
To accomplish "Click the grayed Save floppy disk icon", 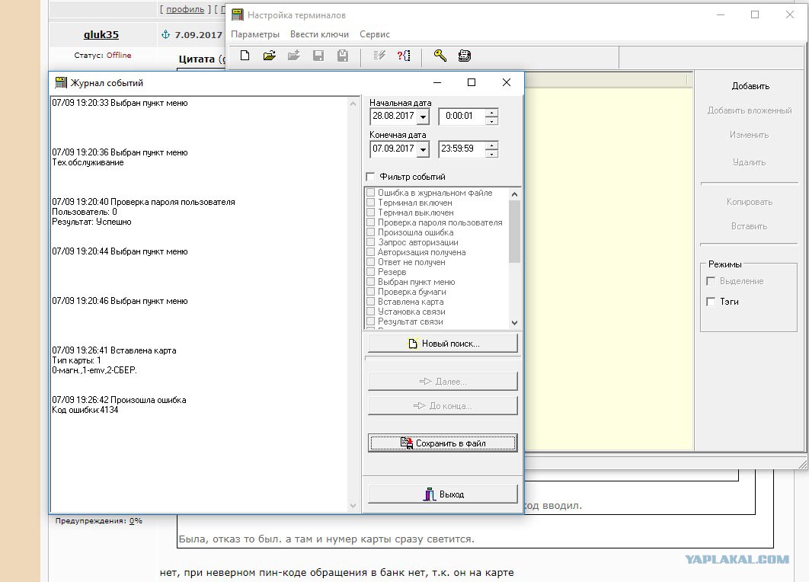I will tap(318, 56).
